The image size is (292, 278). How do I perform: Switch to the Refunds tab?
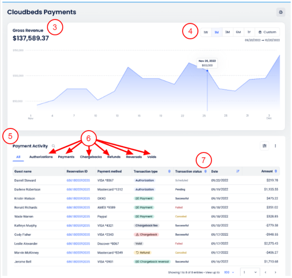click(113, 157)
